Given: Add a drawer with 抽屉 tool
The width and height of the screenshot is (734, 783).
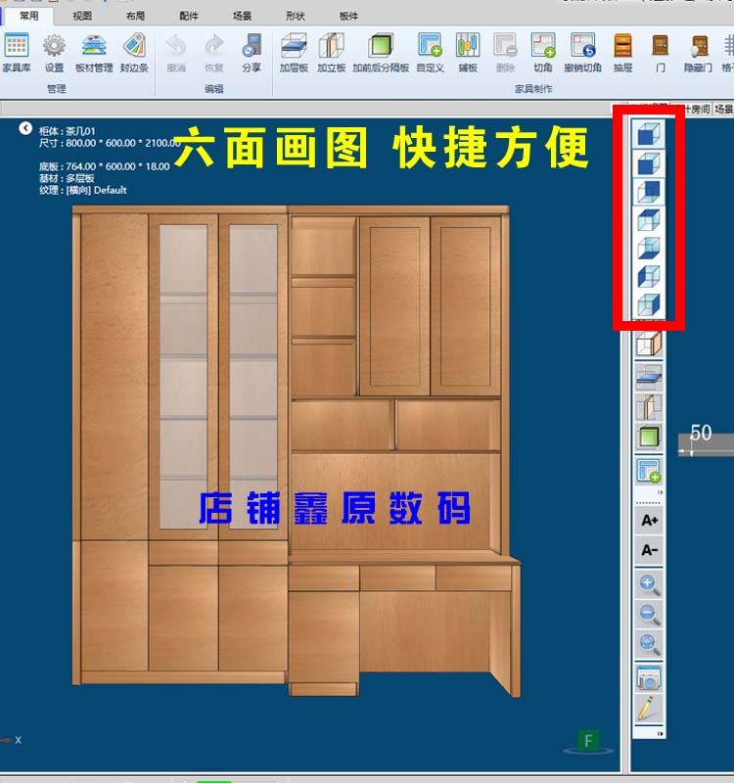Looking at the screenshot, I should tap(622, 52).
